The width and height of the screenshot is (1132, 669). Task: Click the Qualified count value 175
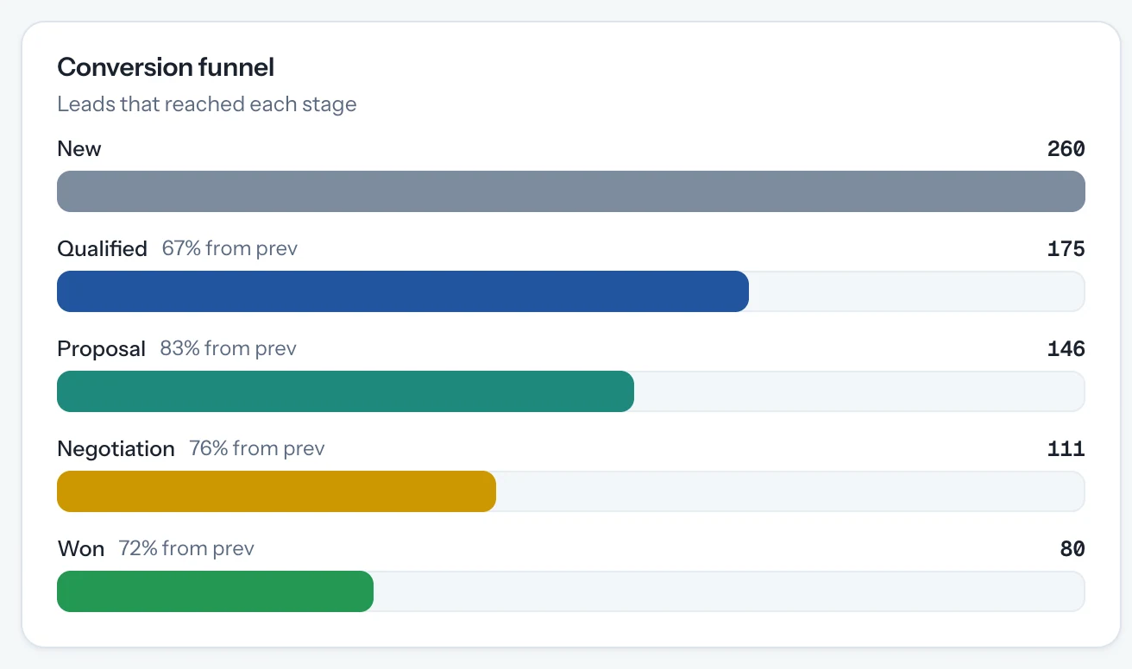tap(1066, 249)
